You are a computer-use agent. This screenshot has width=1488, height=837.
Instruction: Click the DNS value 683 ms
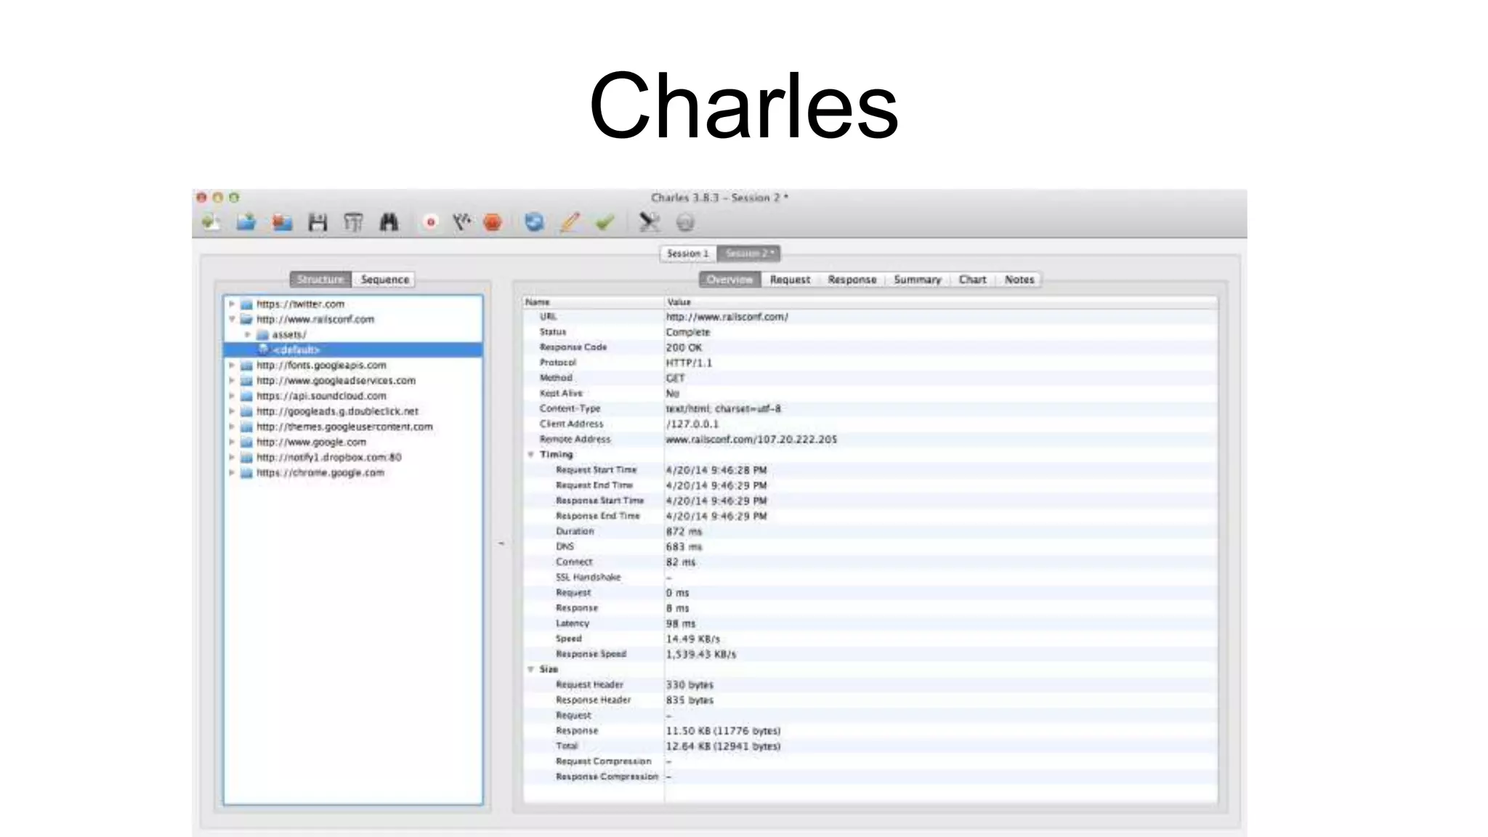684,547
